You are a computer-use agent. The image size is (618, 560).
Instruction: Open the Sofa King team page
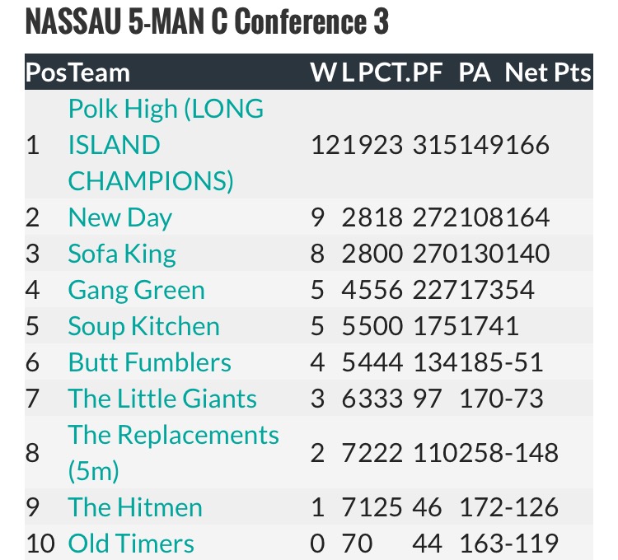121,254
